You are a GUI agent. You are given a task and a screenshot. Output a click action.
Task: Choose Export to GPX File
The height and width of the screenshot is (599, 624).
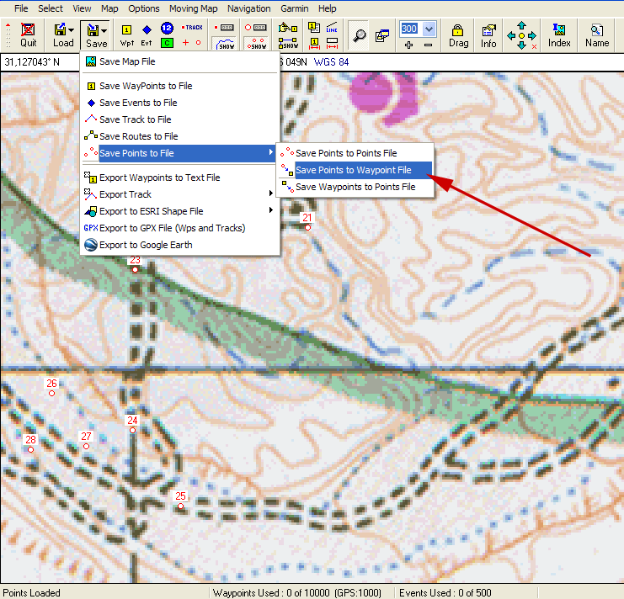[180, 228]
